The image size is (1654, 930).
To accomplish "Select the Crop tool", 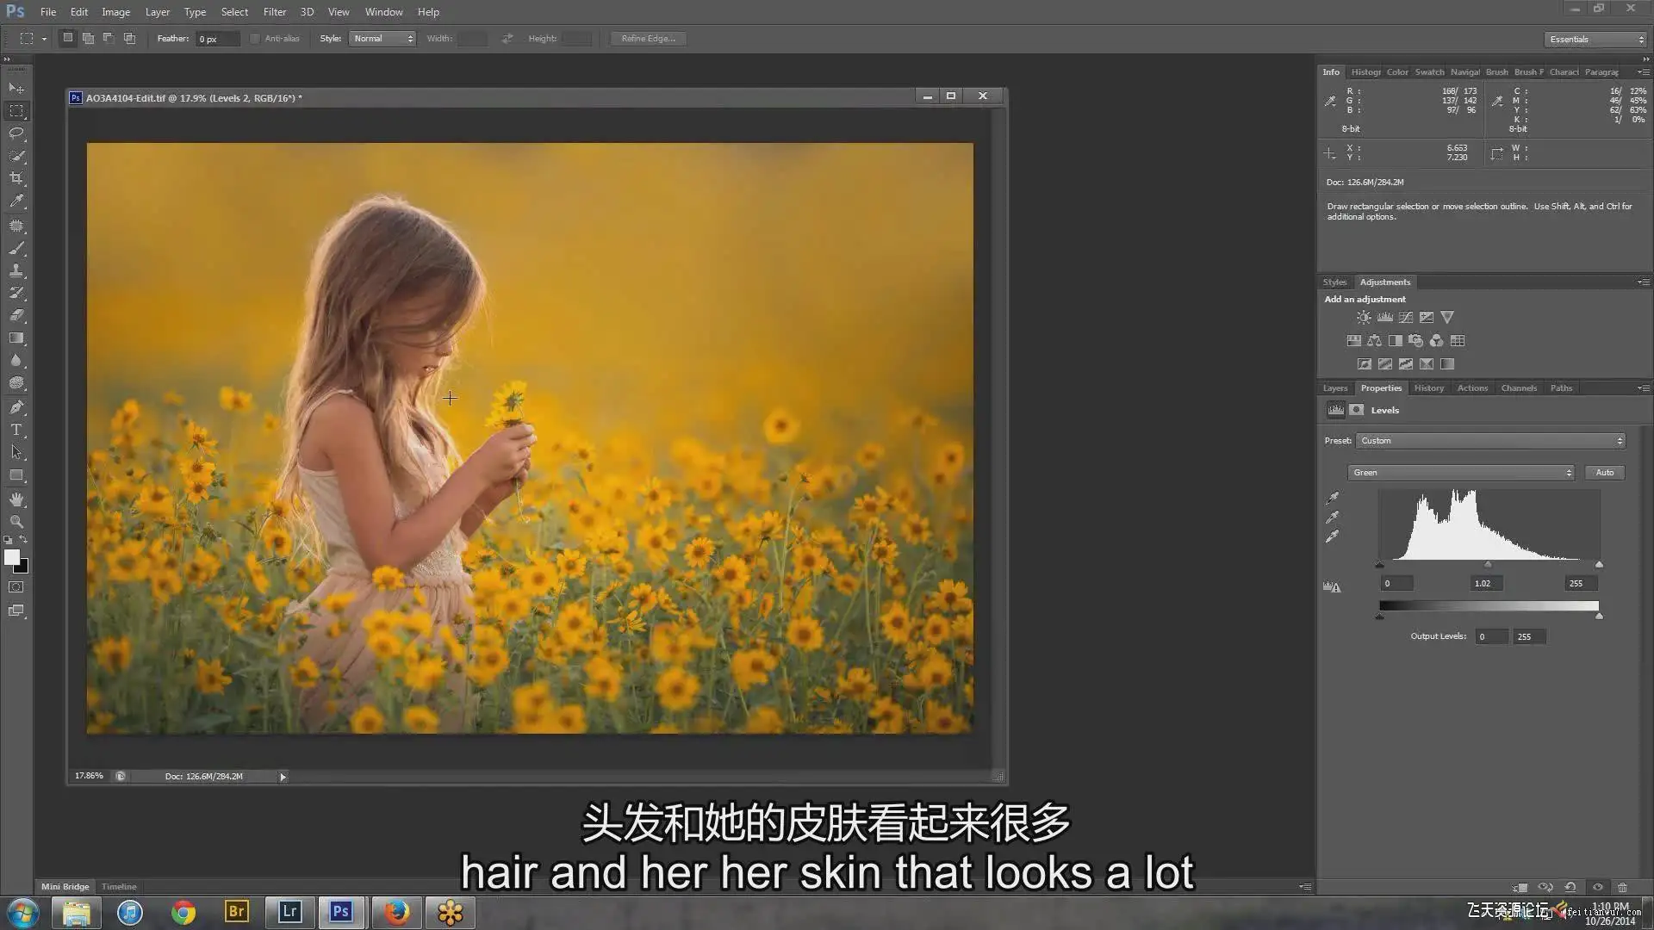I will (16, 177).
